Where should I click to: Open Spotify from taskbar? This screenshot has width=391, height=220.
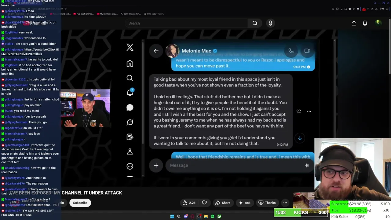click(212, 217)
